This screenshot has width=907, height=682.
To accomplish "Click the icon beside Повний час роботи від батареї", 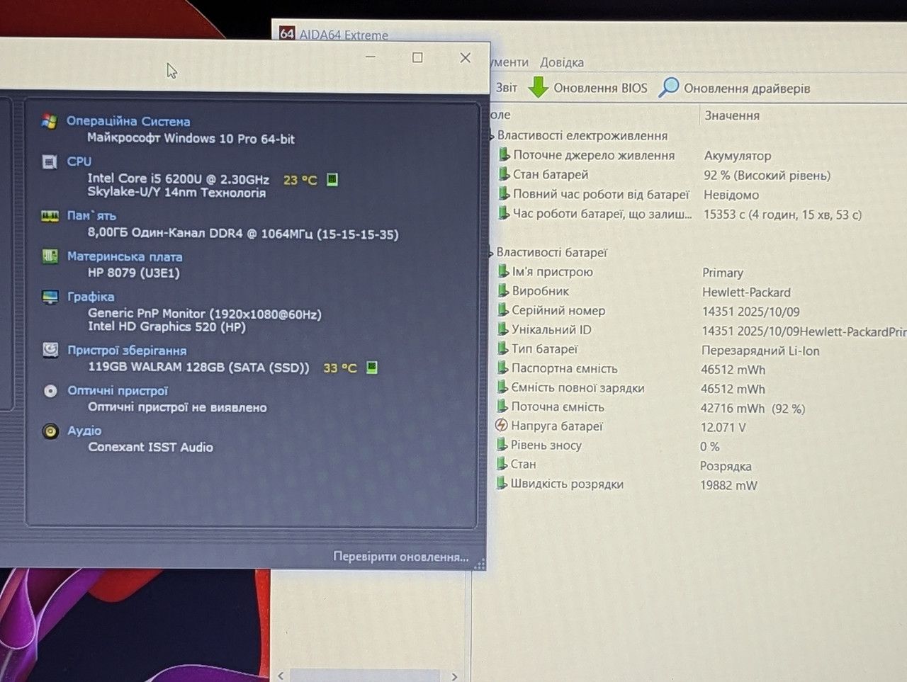I will coord(504,193).
